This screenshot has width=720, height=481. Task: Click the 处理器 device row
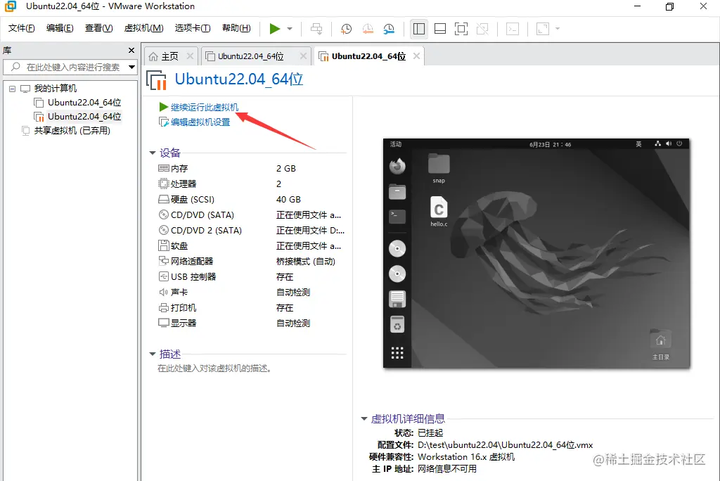tap(252, 184)
